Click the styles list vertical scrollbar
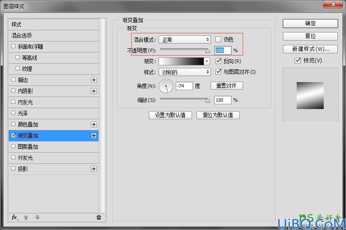The image size is (346, 230). pyautogui.click(x=102, y=115)
